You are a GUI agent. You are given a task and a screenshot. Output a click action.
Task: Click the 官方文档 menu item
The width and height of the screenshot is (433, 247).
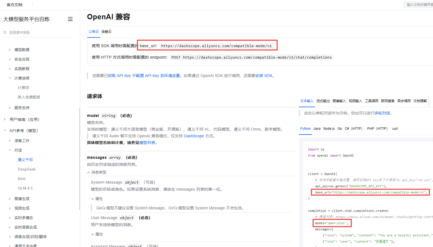[14, 4]
